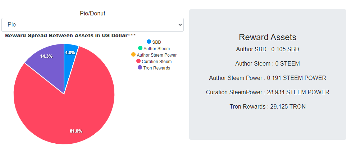The width and height of the screenshot is (360, 153).
Task: Click the blue SBD legend marker
Action: click(x=149, y=42)
